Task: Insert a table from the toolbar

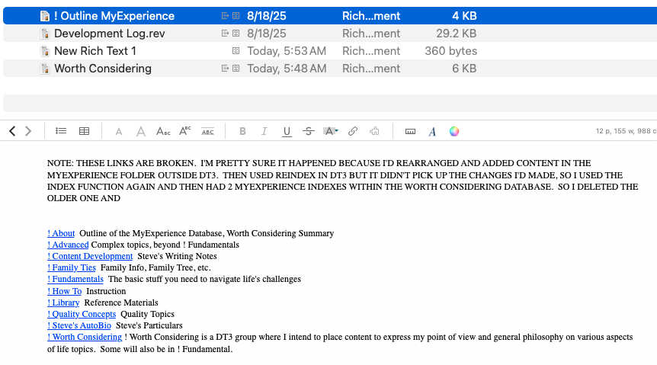Action: (85, 131)
